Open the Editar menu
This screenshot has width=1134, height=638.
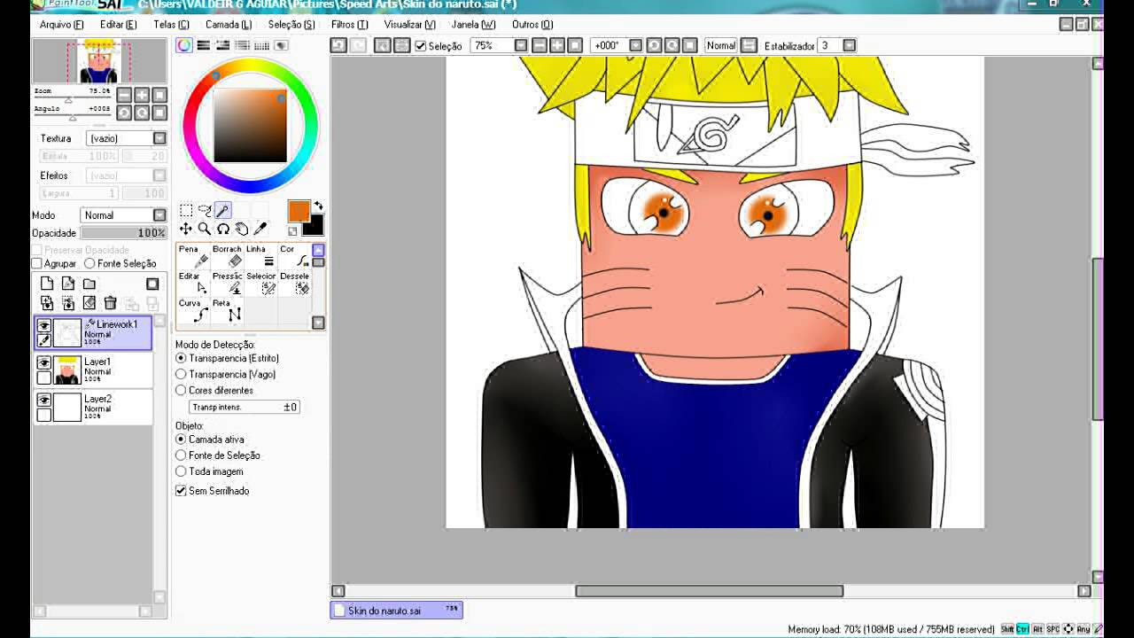point(118,25)
